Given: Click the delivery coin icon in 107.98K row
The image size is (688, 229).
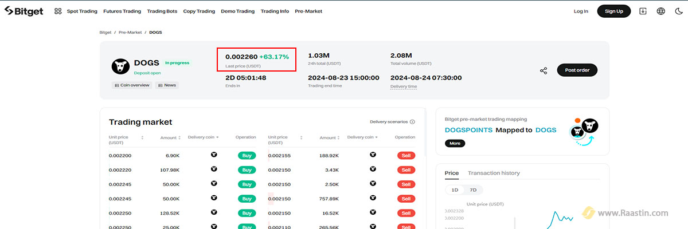Looking at the screenshot, I should tap(214, 169).
